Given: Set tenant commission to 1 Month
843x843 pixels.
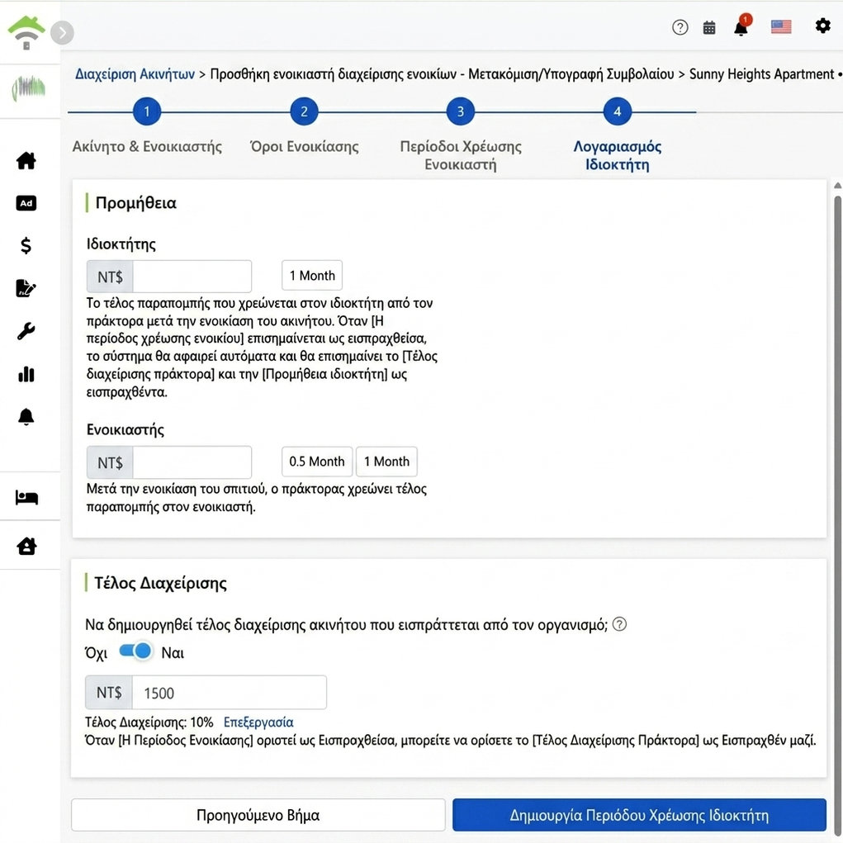Looking at the screenshot, I should point(386,462).
